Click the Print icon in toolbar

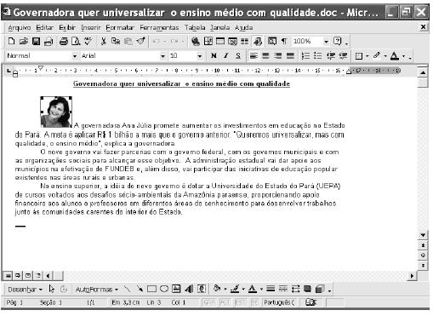coord(63,42)
